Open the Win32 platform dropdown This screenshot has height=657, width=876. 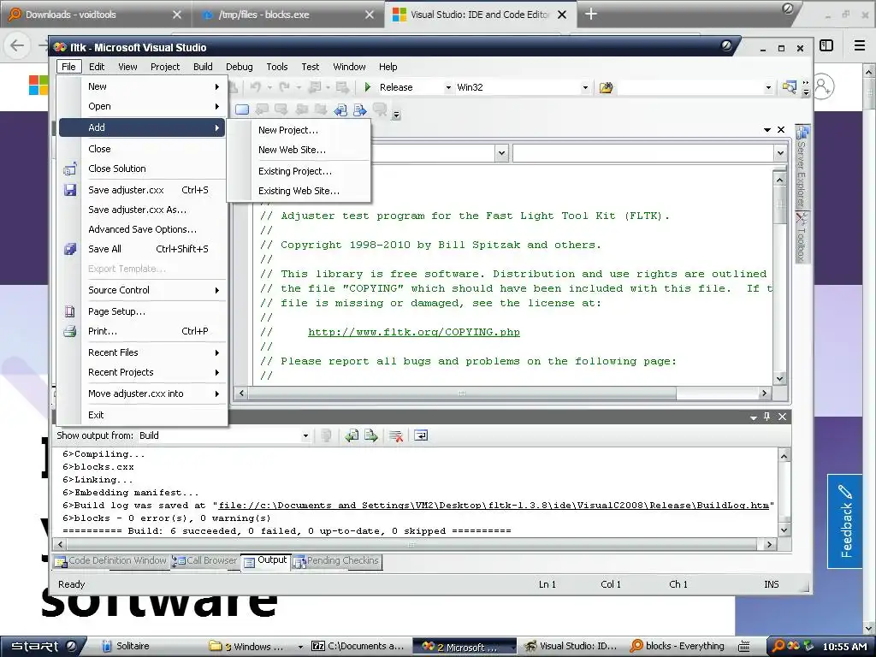coord(585,88)
